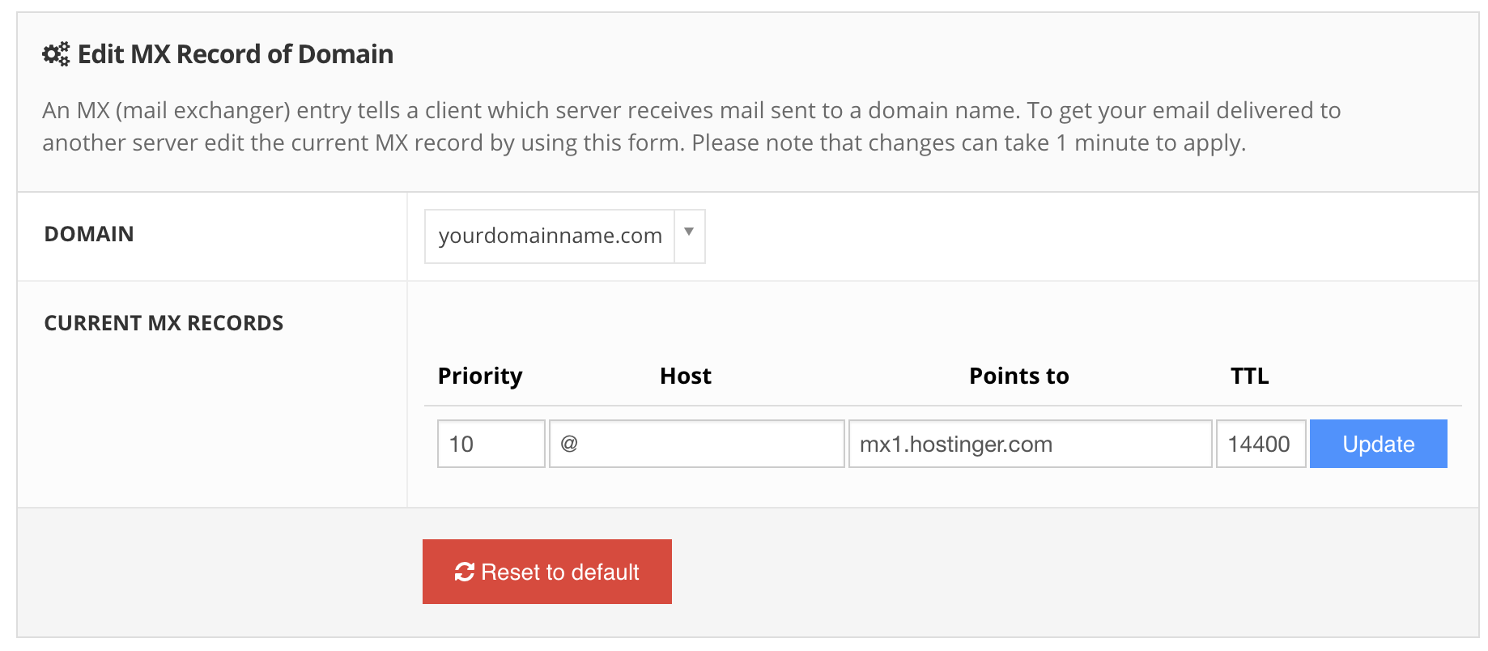The image size is (1488, 651).
Task: Click the Edit MX Record of Domain heading
Action: click(236, 54)
